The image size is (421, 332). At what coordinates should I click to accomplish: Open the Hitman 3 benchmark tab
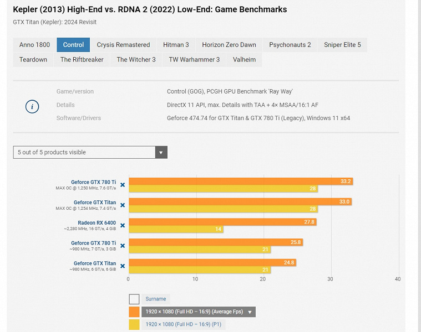(176, 45)
